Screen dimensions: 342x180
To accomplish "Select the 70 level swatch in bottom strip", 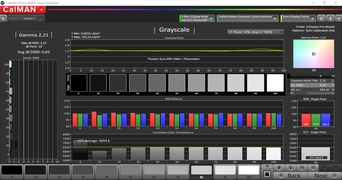I will [x=177, y=172].
